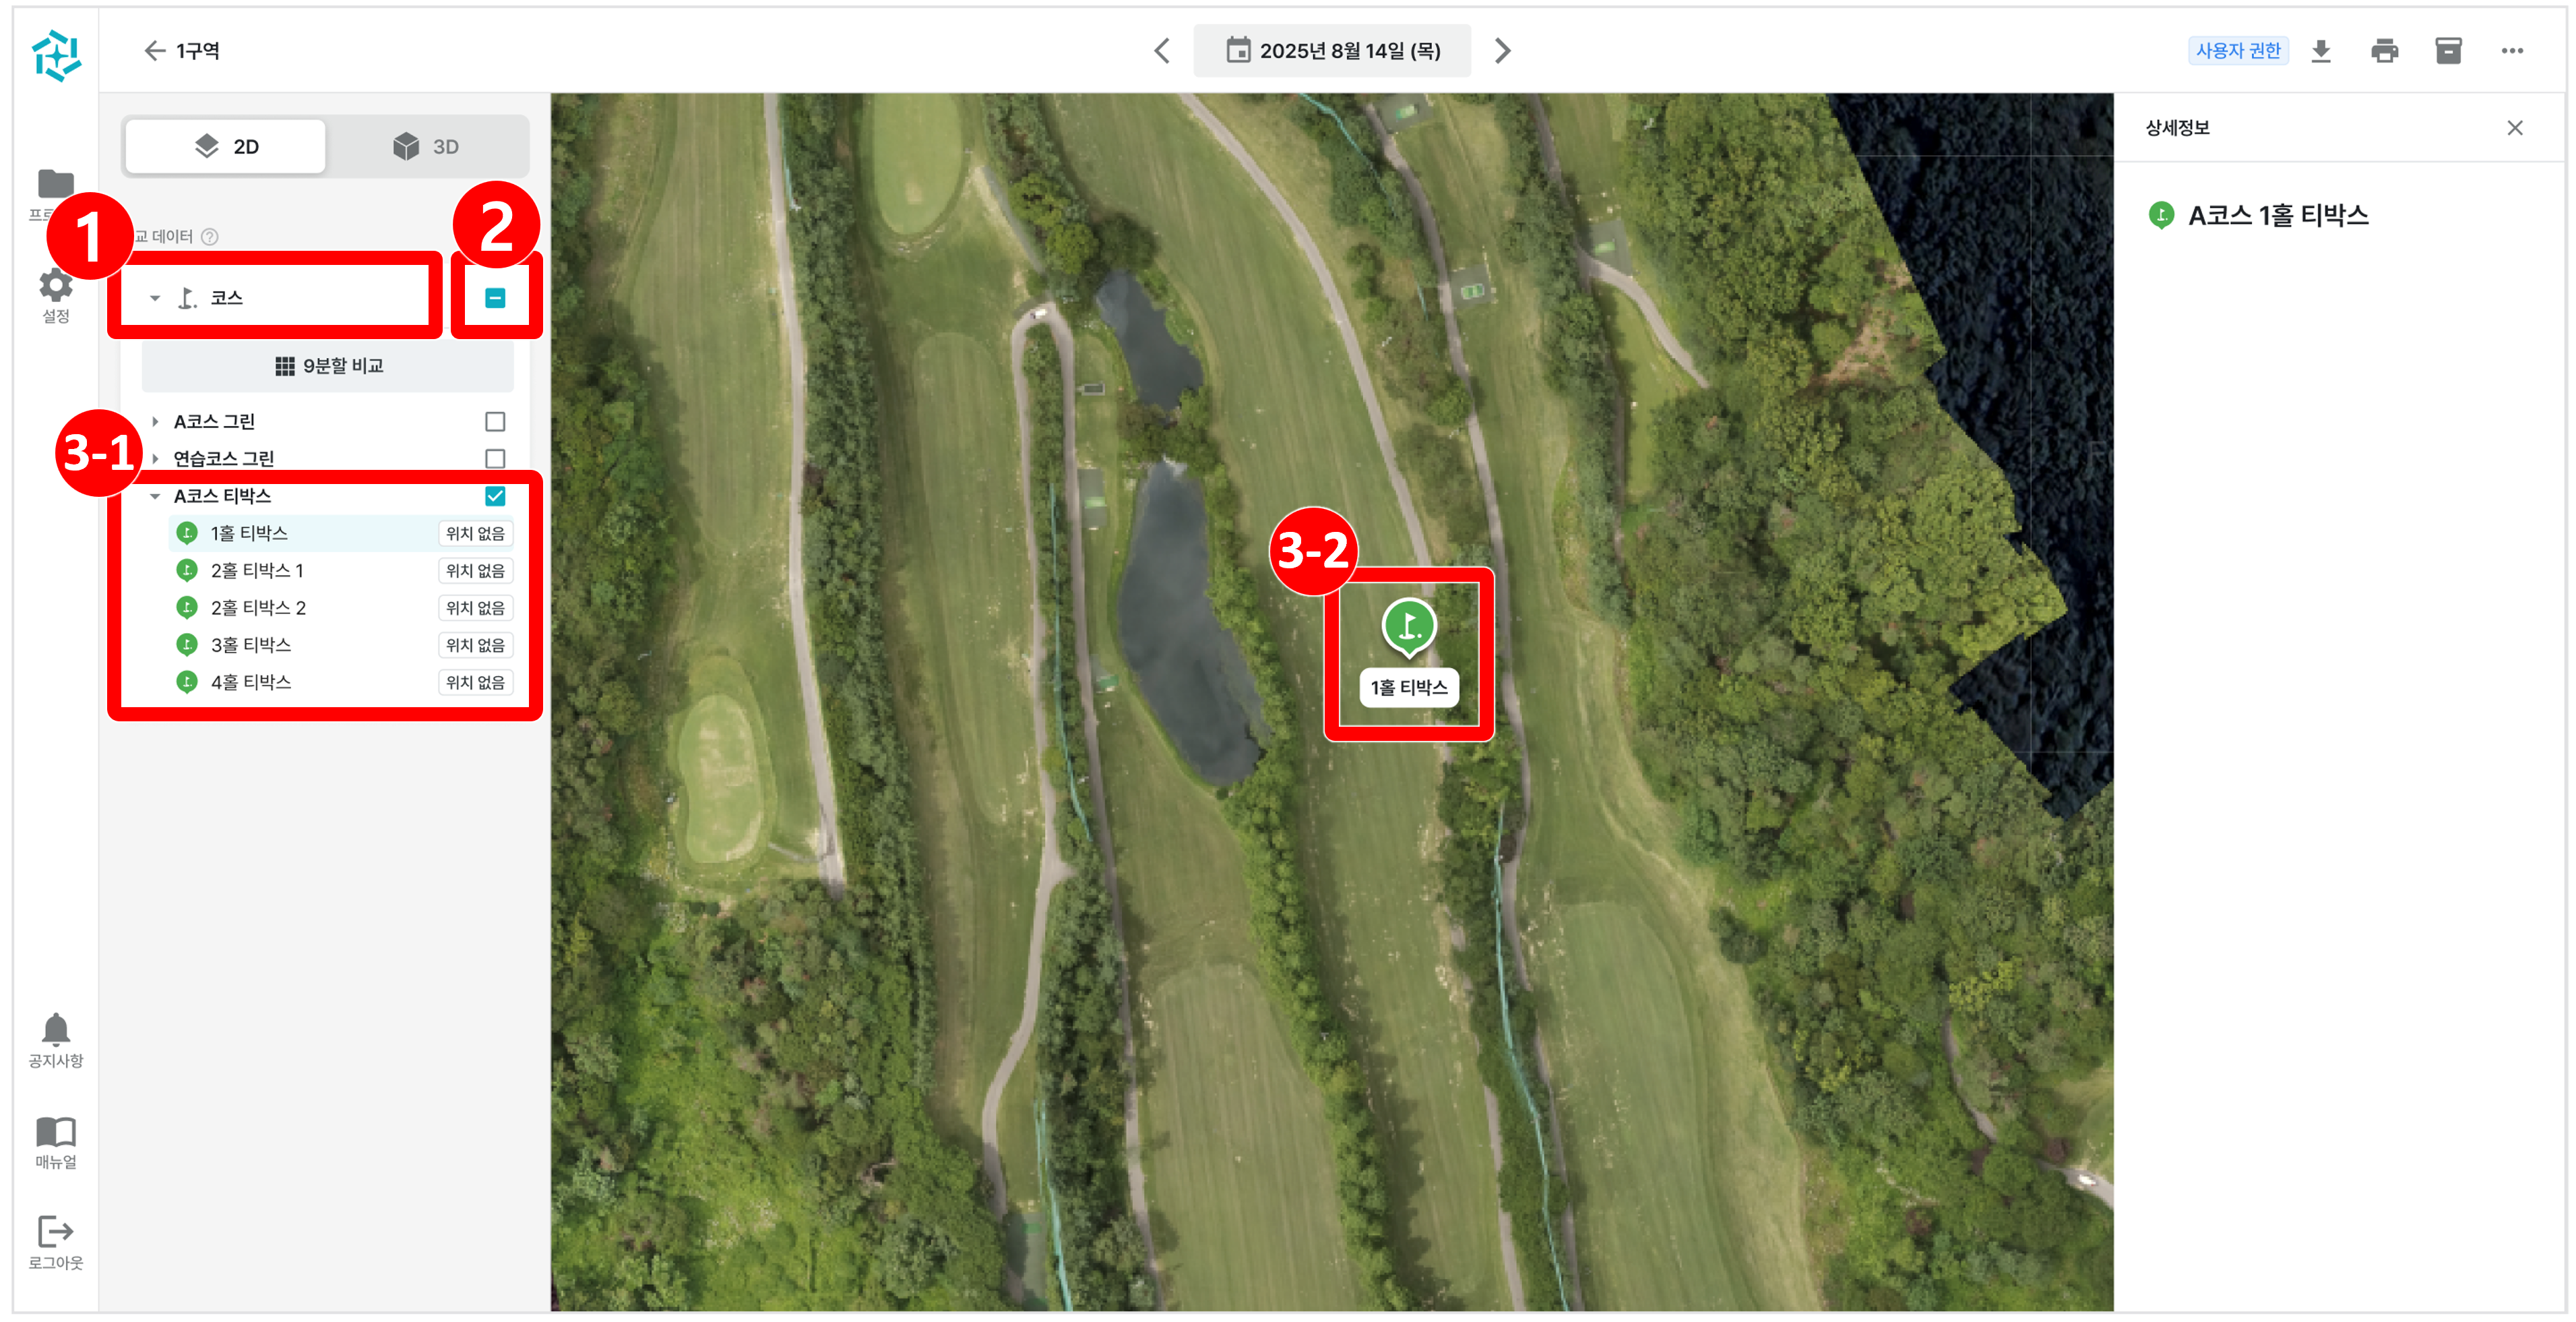This screenshot has height=1322, width=2576.
Task: Go to next date with right chevron
Action: click(1502, 51)
